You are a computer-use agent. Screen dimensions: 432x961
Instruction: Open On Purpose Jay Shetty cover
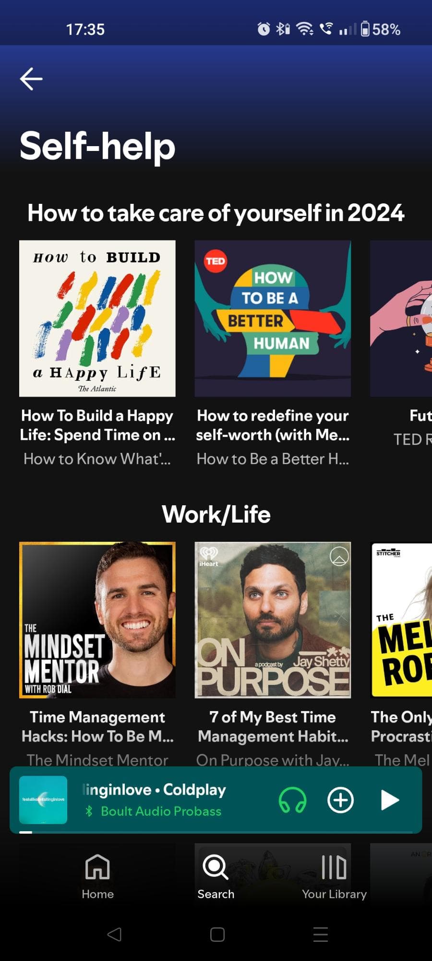tap(273, 620)
